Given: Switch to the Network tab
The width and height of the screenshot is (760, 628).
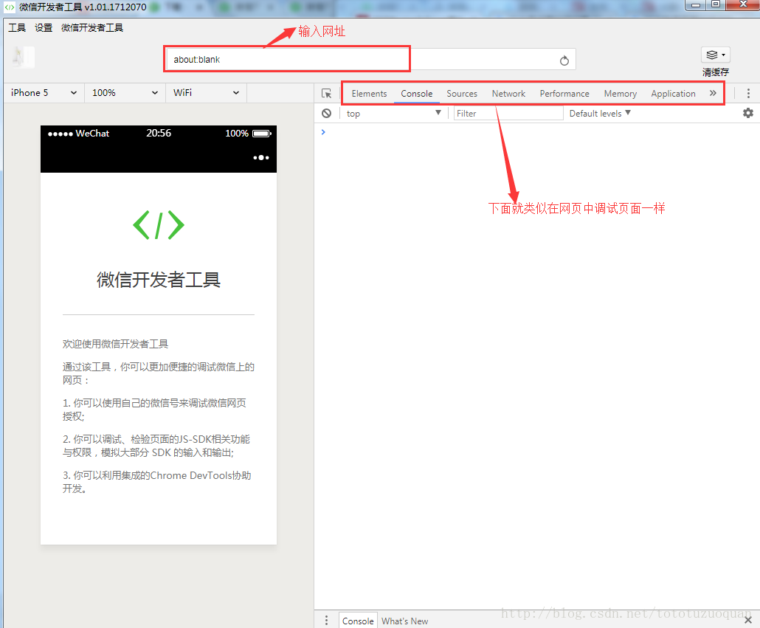Looking at the screenshot, I should [508, 94].
